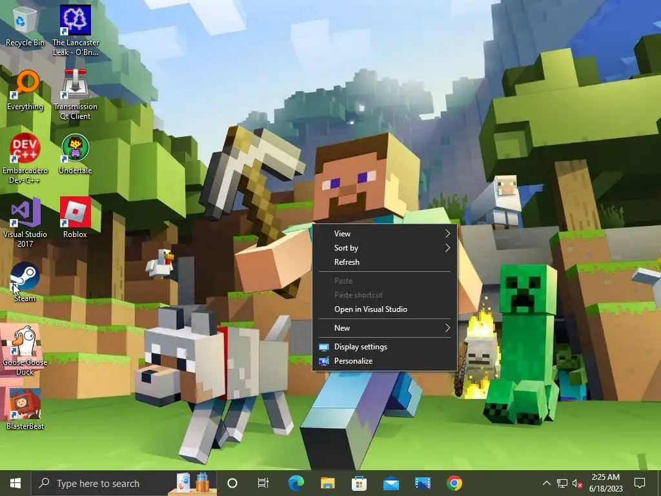The image size is (661, 496).
Task: Show hidden system tray icons
Action: [546, 483]
